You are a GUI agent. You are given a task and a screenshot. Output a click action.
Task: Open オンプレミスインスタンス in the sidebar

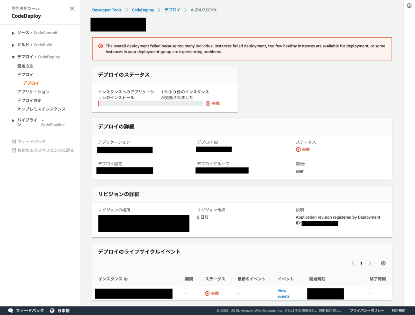click(x=41, y=109)
